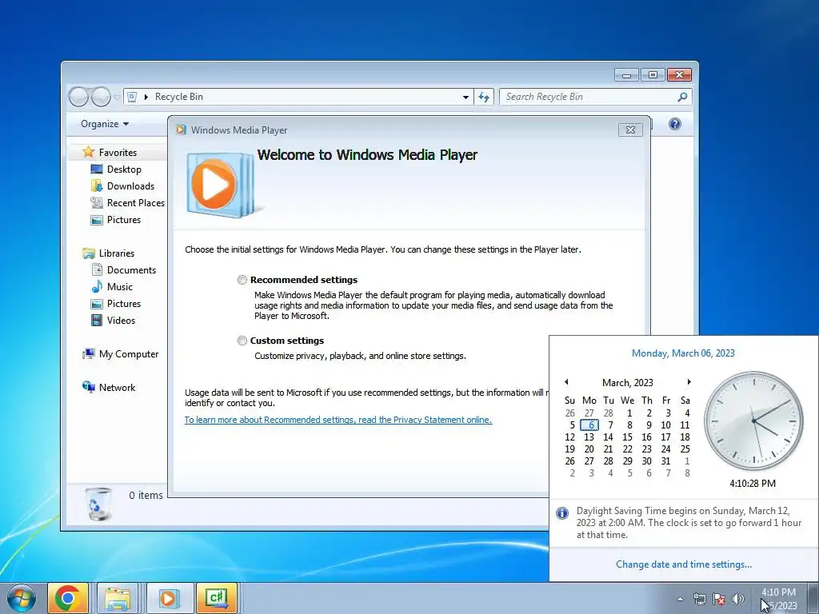Open Downloads in the navigation pane
This screenshot has height=614, width=819.
130,185
